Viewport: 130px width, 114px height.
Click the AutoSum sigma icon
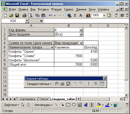[x=75, y=15]
